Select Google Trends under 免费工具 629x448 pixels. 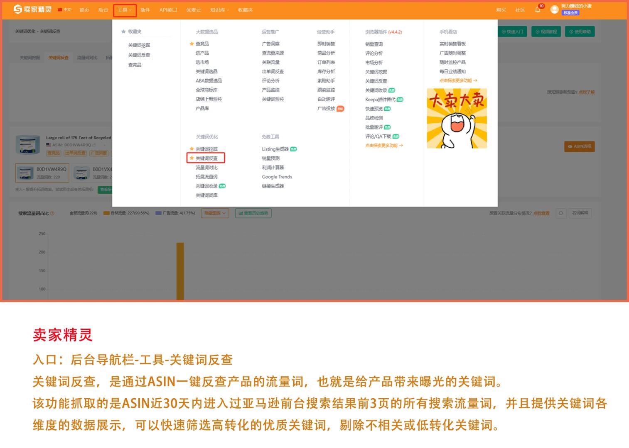point(277,177)
